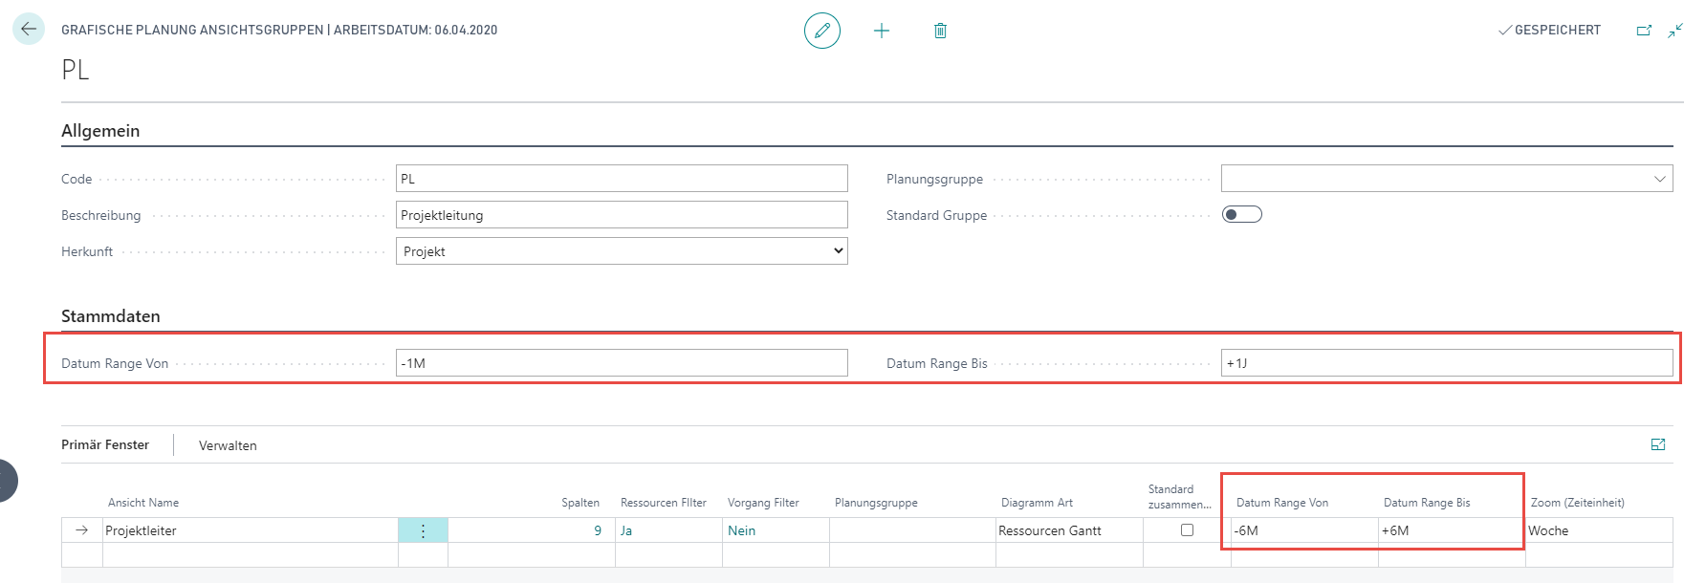Open page in new window icon
Screen dimensions: 1684x583
[x=1644, y=31]
